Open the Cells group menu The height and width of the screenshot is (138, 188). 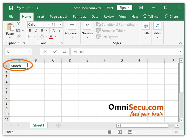coord(146,30)
